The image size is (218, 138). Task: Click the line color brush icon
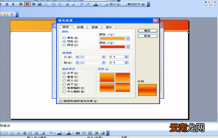click(x=60, y=133)
